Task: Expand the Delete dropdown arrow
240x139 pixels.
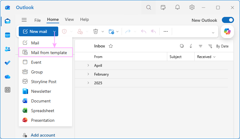Action: (x=103, y=31)
